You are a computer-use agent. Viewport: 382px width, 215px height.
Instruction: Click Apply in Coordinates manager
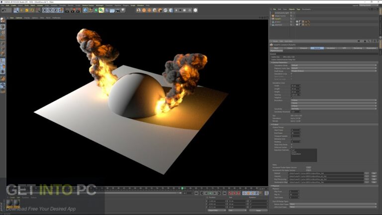coord(258,210)
